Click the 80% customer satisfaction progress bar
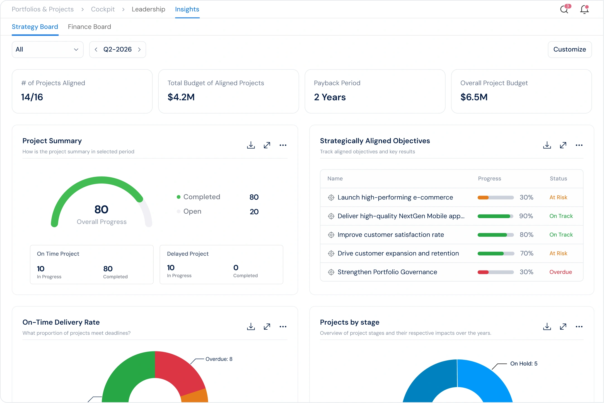This screenshot has height=403, width=604. [496, 235]
